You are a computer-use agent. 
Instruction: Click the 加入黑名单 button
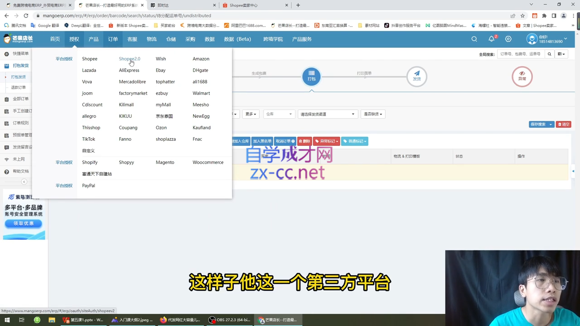pos(262,141)
